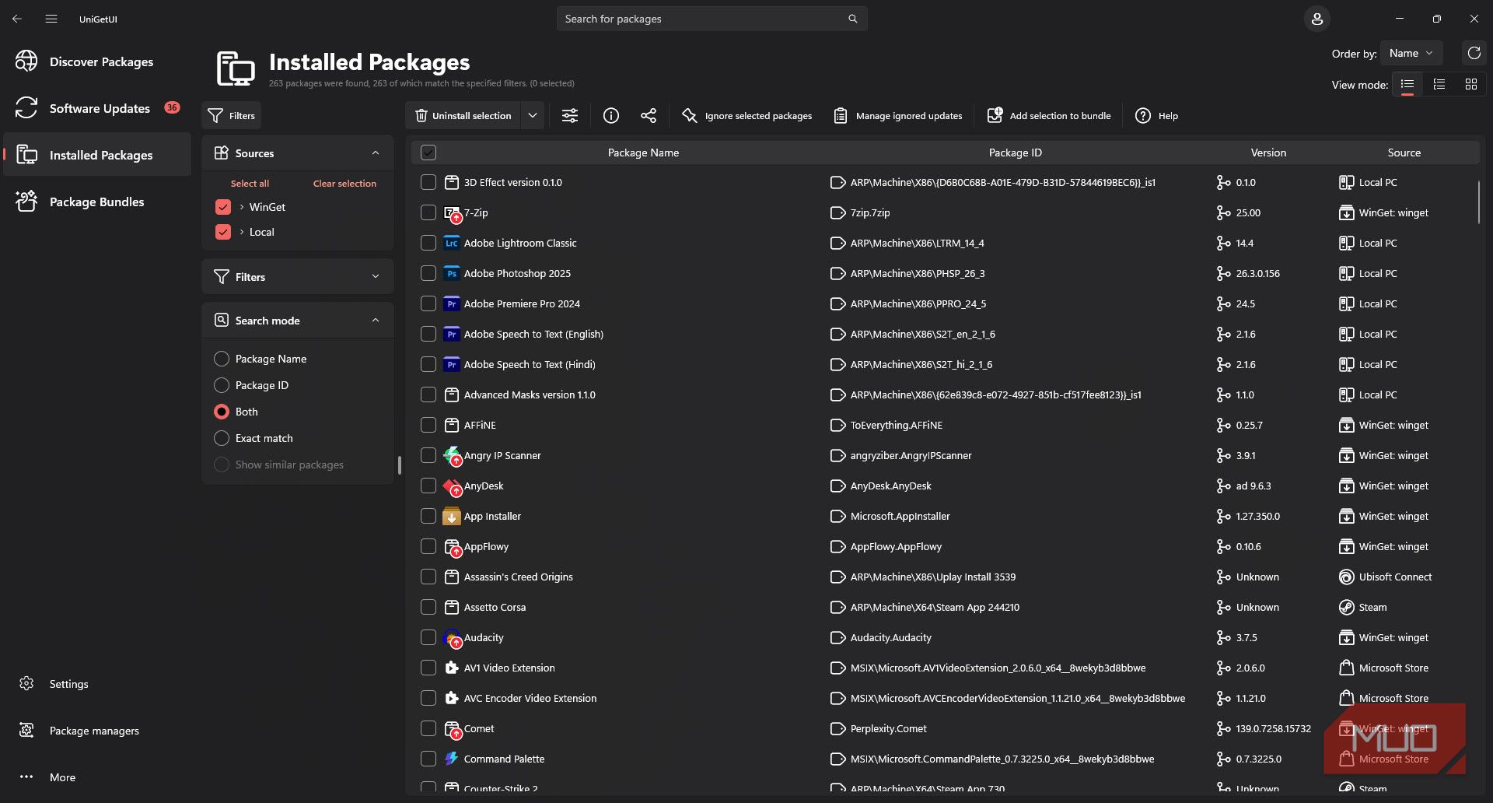
Task: Open Software Updates page
Action: 97,108
